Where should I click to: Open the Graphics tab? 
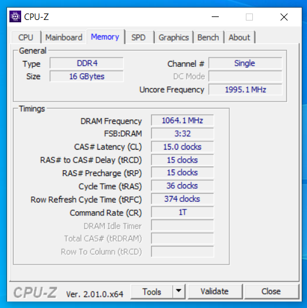coord(173,38)
